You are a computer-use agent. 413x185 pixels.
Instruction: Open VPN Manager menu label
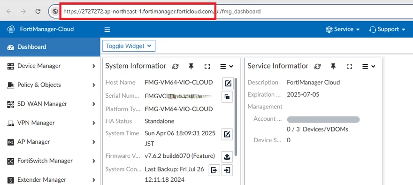click(36, 123)
